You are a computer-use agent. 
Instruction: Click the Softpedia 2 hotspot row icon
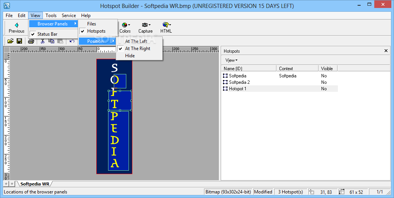(225, 82)
